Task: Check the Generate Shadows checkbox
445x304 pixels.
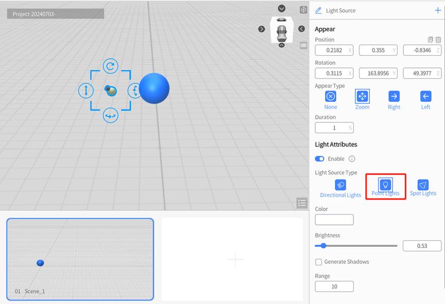Action: 318,262
